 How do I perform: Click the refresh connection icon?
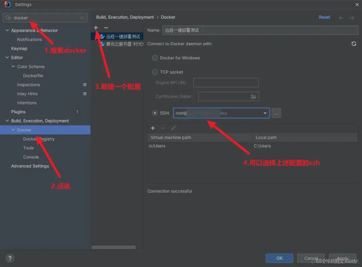click(354, 44)
